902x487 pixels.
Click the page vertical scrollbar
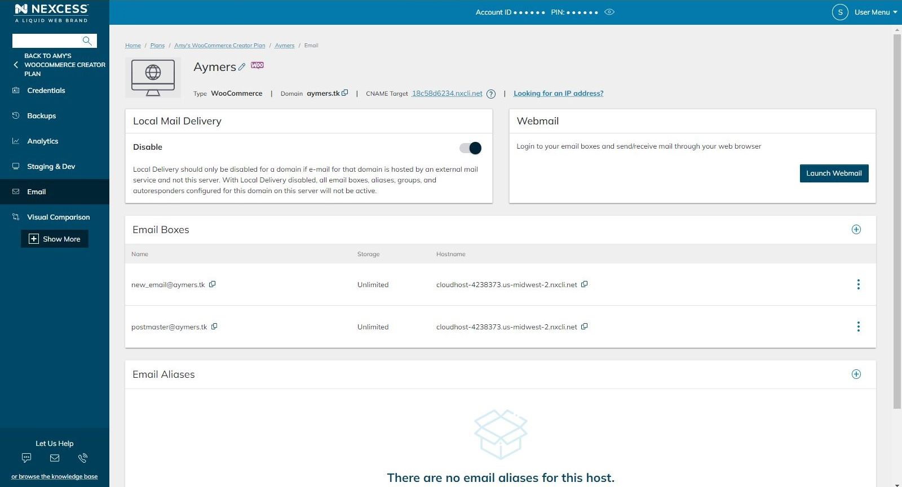point(897,221)
